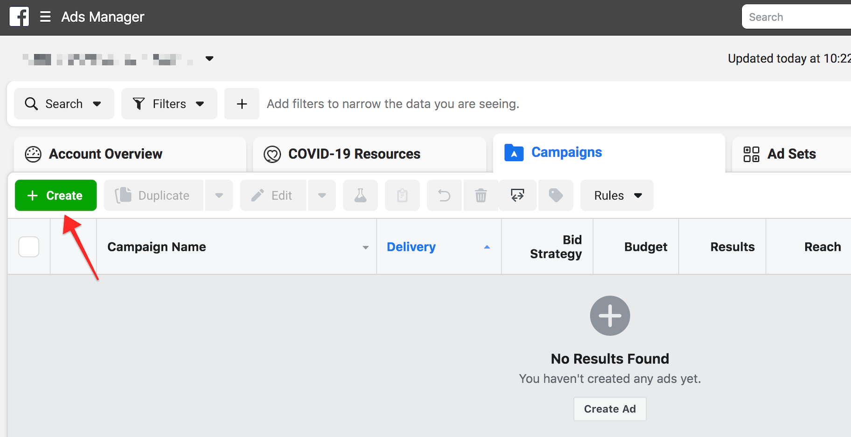851x437 pixels.
Task: Click the Create Ad button
Action: pyautogui.click(x=609, y=409)
